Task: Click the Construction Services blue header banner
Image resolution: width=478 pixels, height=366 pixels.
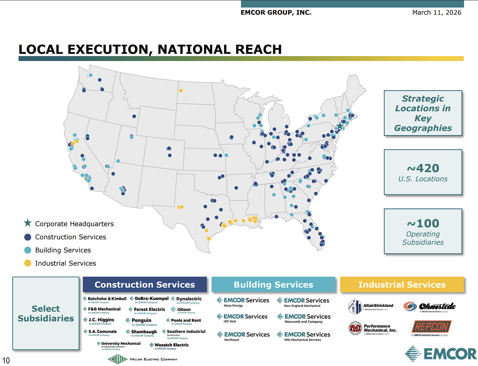Action: pyautogui.click(x=145, y=285)
